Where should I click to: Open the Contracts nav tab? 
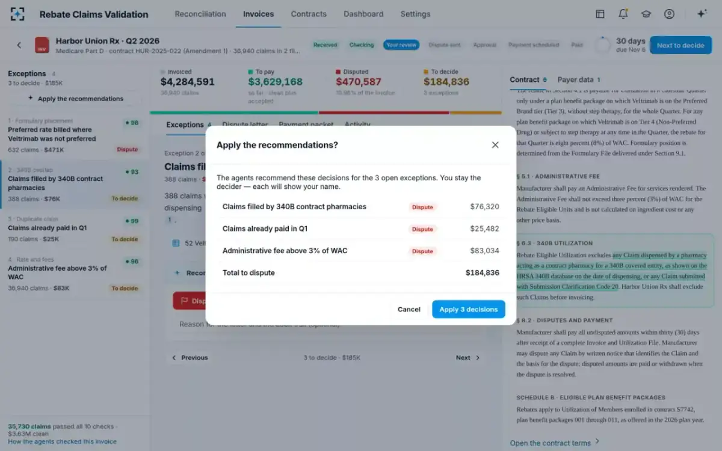tap(309, 14)
